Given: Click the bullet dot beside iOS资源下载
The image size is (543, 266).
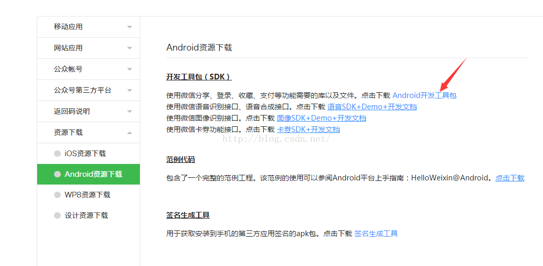Looking at the screenshot, I should (57, 154).
